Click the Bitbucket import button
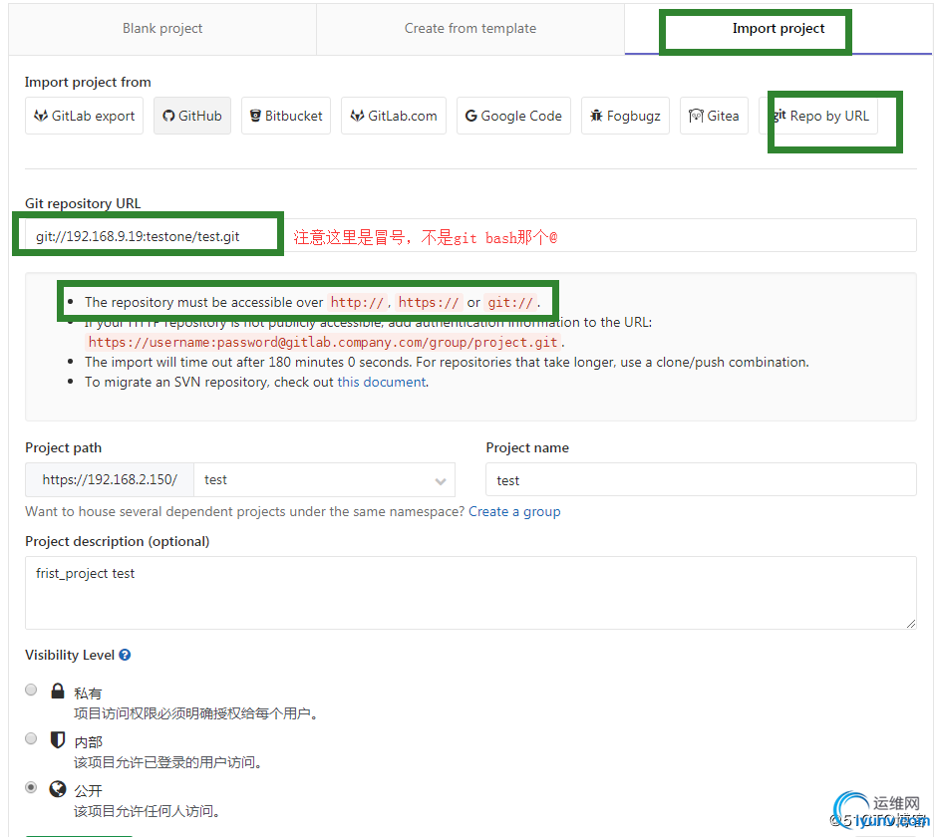936x837 pixels. (x=286, y=116)
